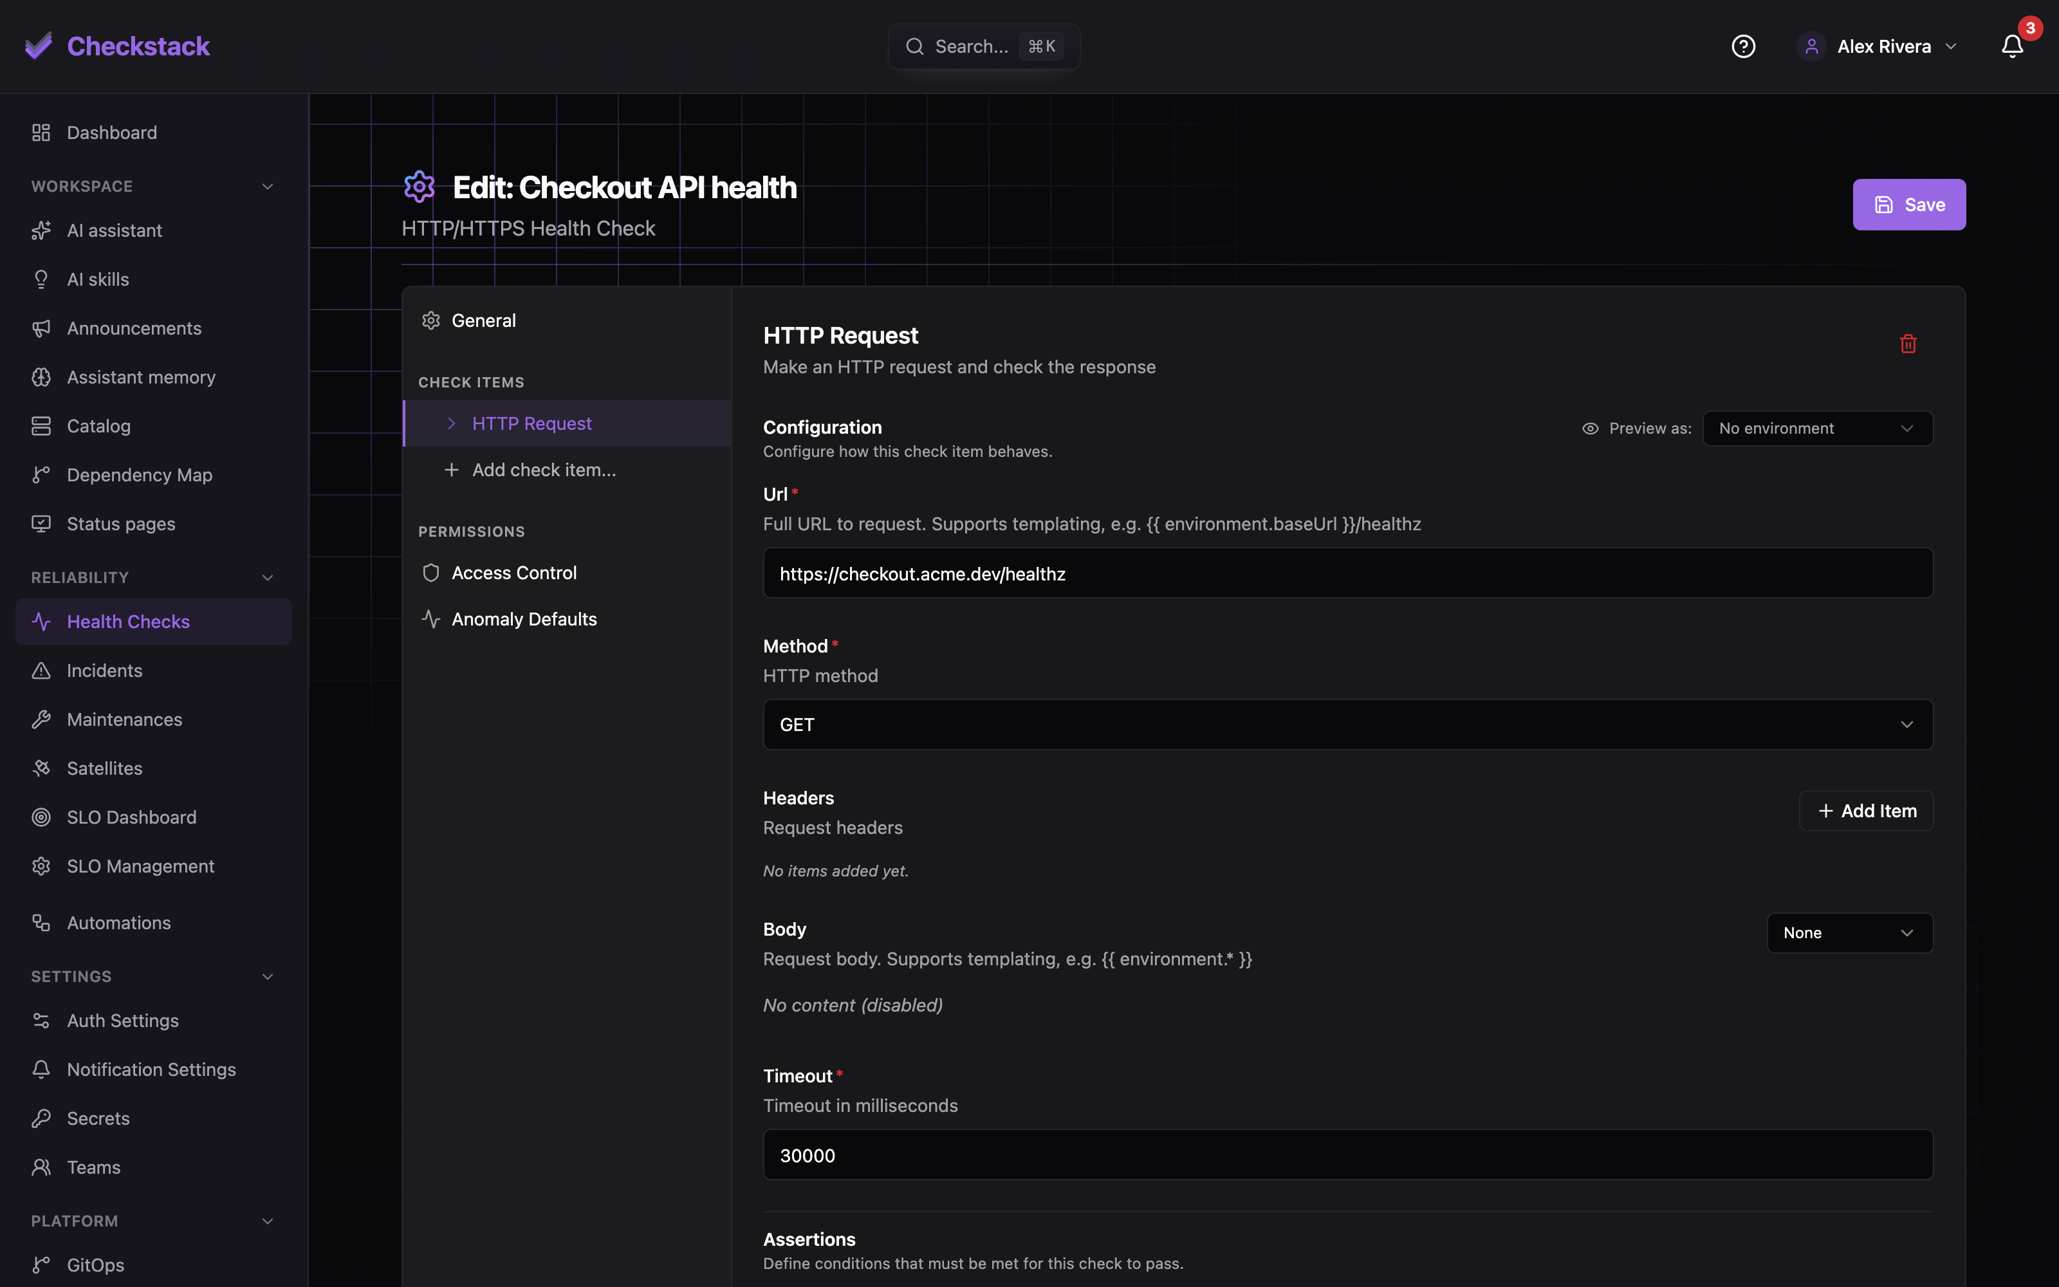
Task: Click the user avatar icon
Action: (x=1811, y=46)
